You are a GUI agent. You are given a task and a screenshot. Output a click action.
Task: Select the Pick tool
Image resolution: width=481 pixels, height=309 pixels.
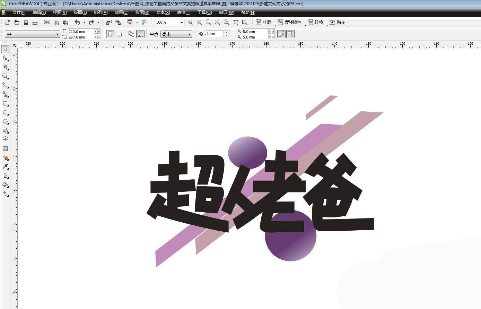pyautogui.click(x=5, y=49)
